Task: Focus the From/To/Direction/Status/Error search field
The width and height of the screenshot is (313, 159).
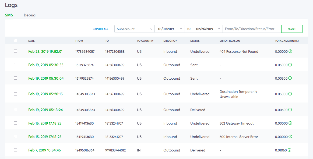Action: [x=252, y=29]
